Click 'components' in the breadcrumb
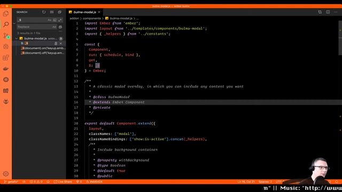This screenshot has width=342, height=192. click(91, 19)
